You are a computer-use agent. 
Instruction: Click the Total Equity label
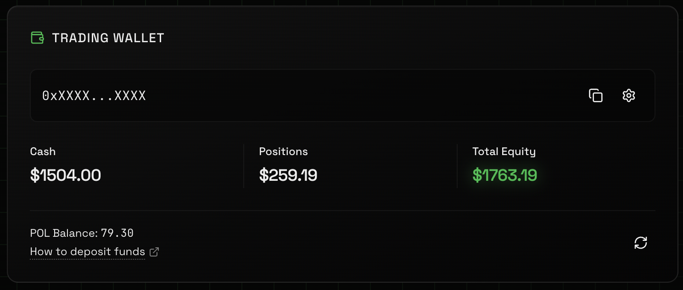(x=504, y=151)
